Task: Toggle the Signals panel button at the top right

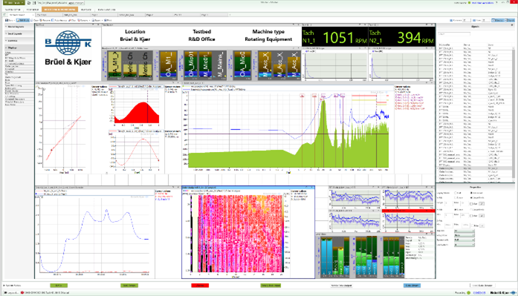Action: point(510,21)
